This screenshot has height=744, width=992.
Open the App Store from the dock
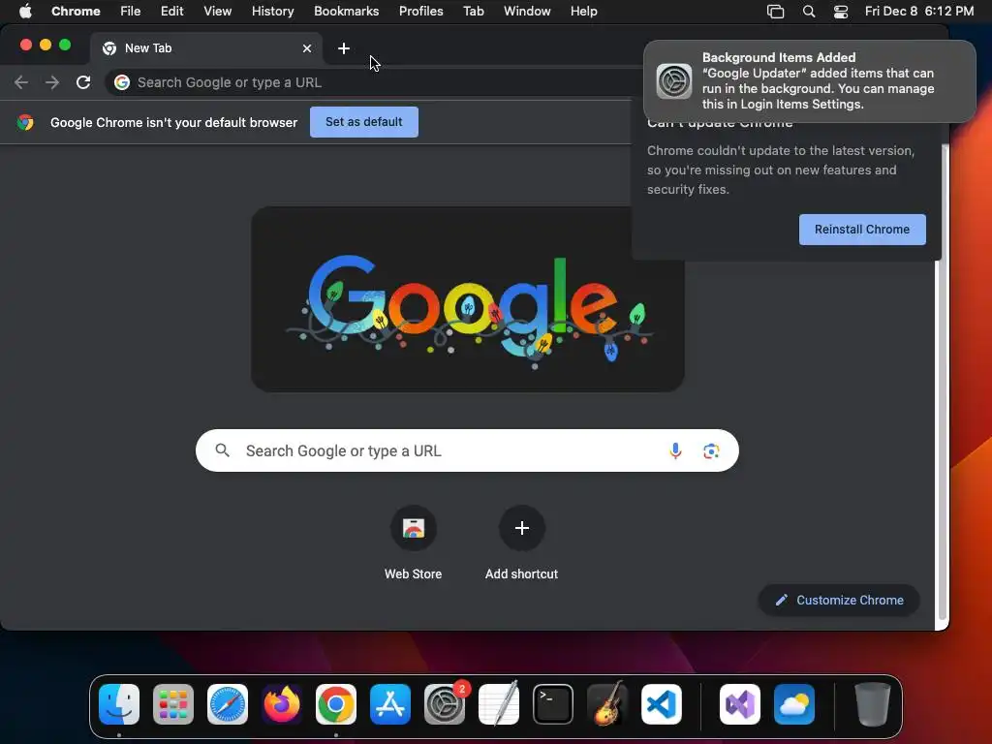pos(390,704)
